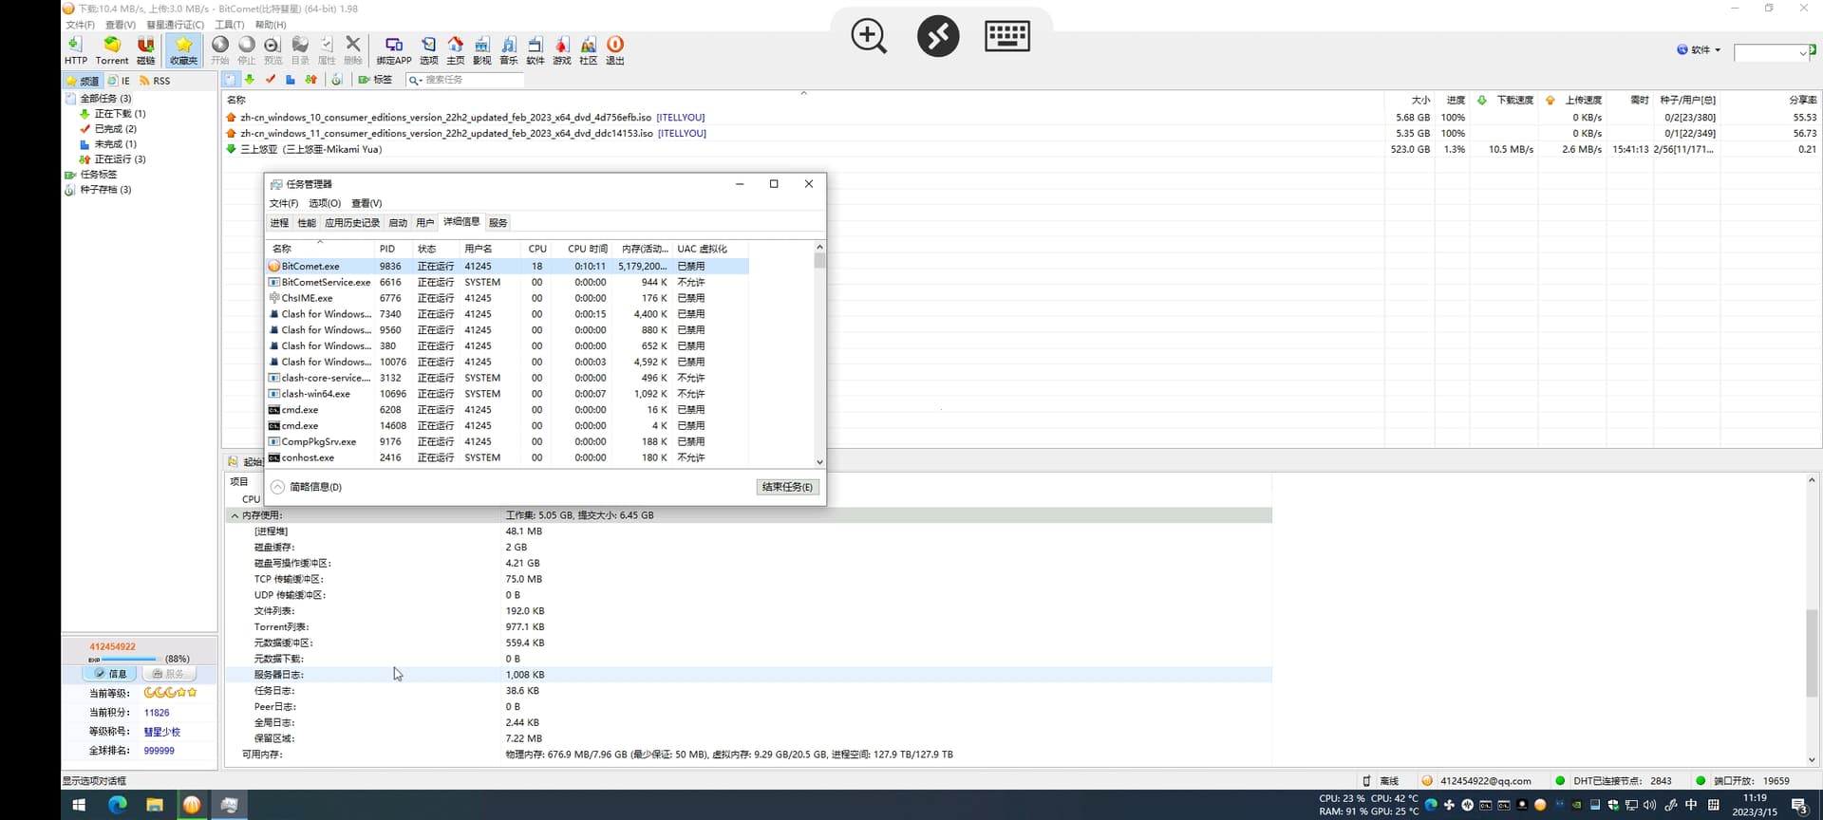Click the 三上悠亚 download task row
This screenshot has height=820, width=1823.
coord(1022,149)
